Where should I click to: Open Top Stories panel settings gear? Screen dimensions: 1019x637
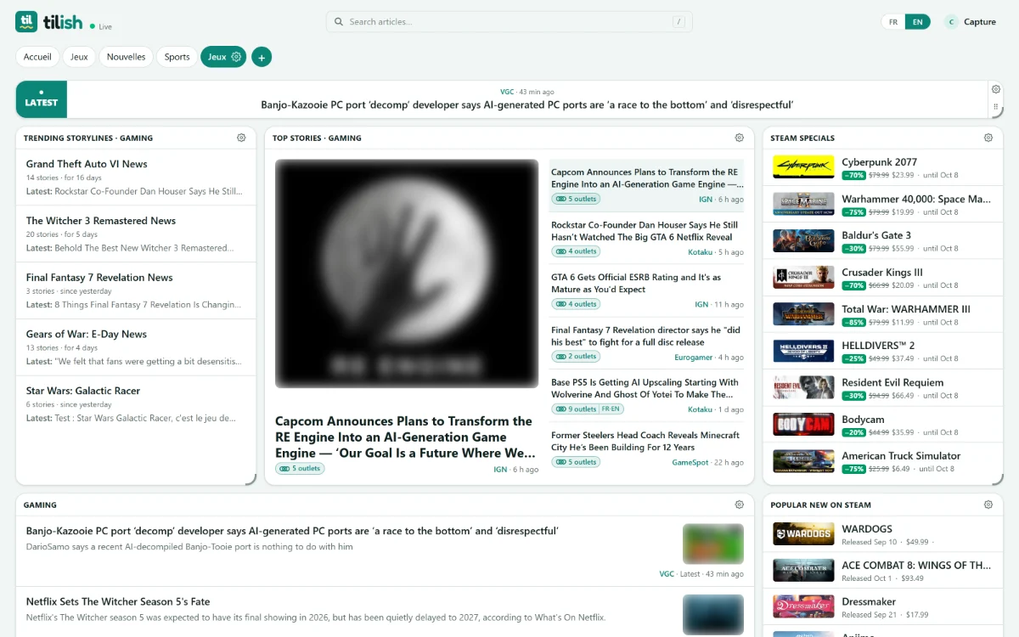pyautogui.click(x=740, y=138)
